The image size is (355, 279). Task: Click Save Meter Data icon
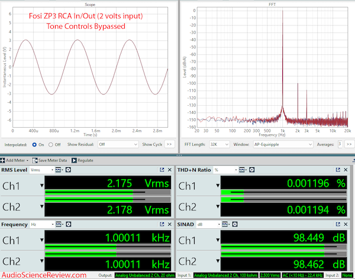(x=53, y=160)
